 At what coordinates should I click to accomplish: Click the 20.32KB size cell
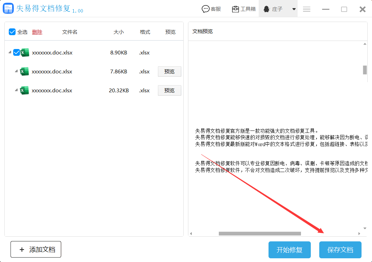pyautogui.click(x=119, y=91)
